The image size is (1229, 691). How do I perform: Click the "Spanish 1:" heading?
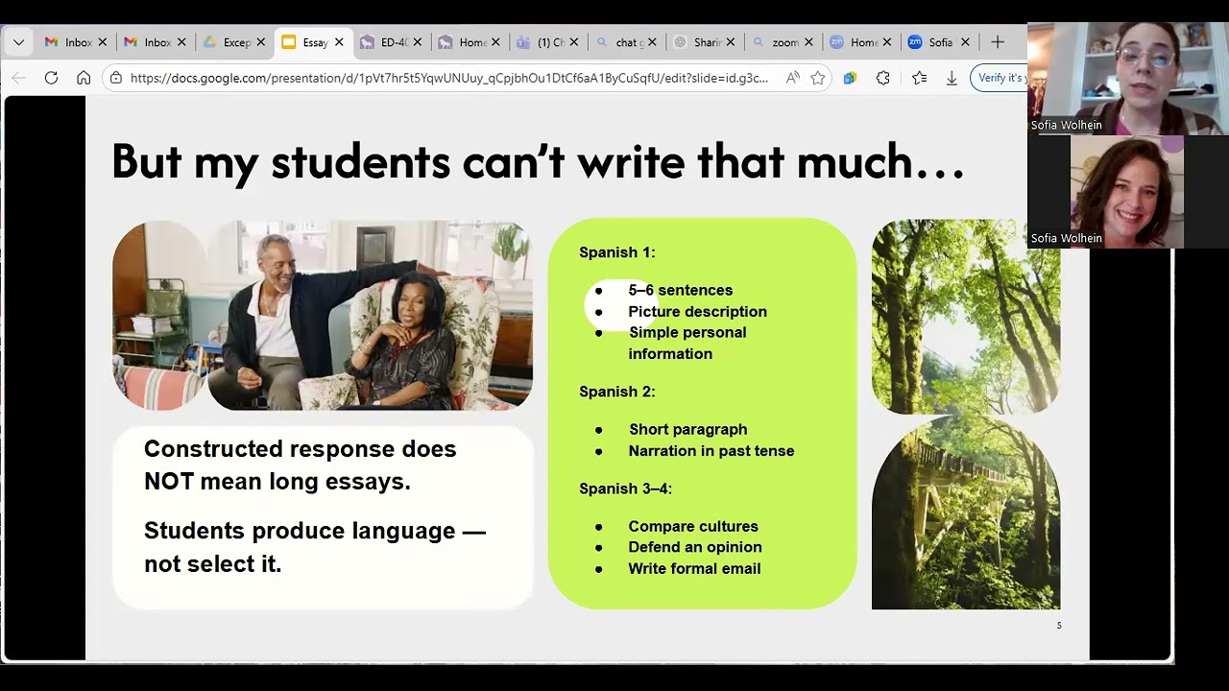click(617, 252)
